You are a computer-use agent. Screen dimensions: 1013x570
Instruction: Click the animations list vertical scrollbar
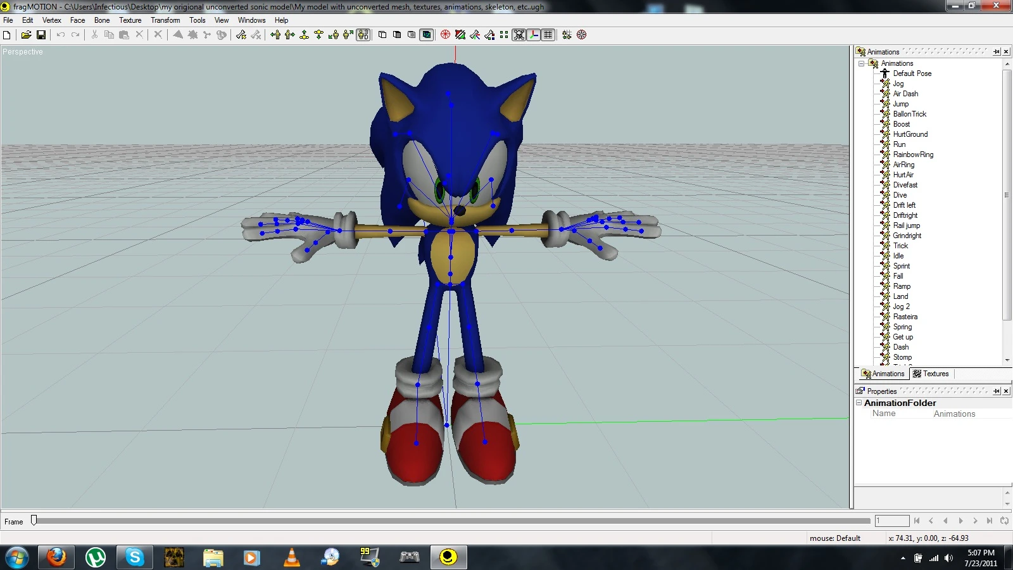tap(1007, 195)
